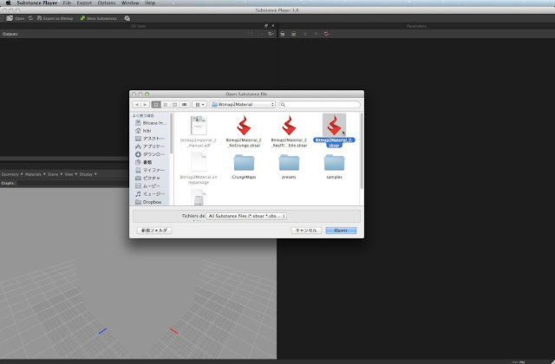Screen dimensions: 555x364
Task: Select ミュージ... in the sidebar
Action: tap(150, 194)
